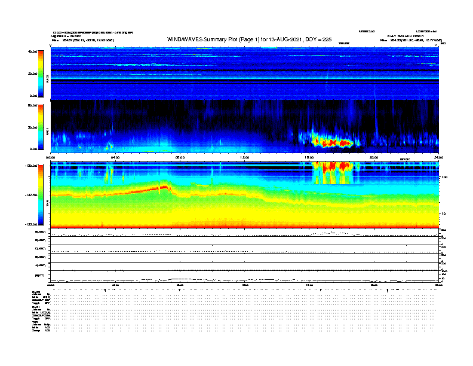Click 12:00 tick label under RAD1 spectrogram
473x366 pixels.
(245, 157)
